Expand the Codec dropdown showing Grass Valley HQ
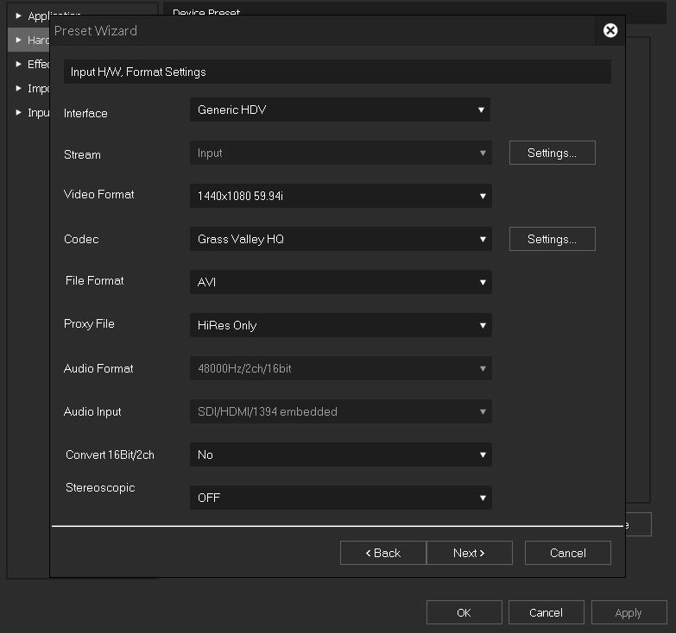This screenshot has height=633, width=676. click(340, 239)
